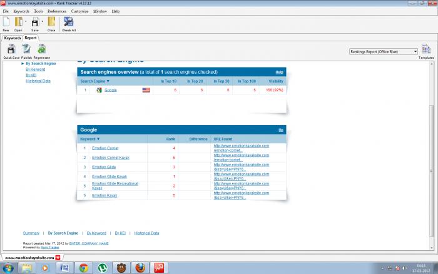
Task: Click the report scrollbar up arrow
Action: pyautogui.click(x=432, y=64)
